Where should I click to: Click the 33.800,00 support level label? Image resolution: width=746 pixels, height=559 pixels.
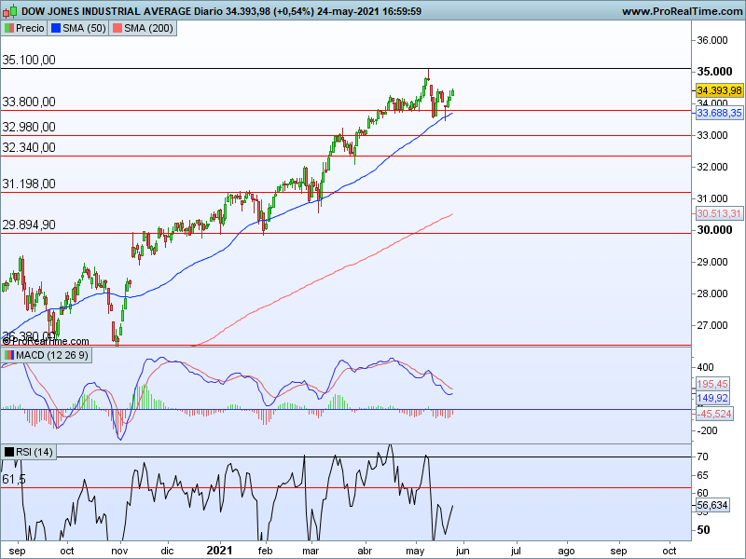click(x=29, y=102)
